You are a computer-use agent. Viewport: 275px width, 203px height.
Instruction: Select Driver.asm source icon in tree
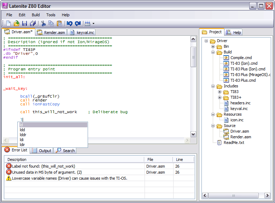click(226, 131)
